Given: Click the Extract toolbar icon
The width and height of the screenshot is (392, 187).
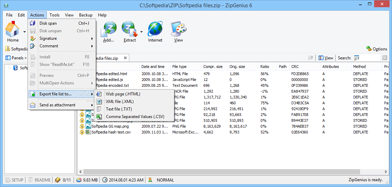Looking at the screenshot, I should [130, 29].
